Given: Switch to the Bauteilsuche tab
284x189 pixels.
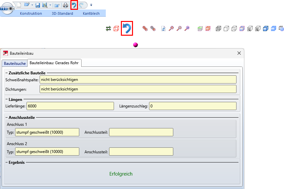Looking at the screenshot, I should click(15, 63).
